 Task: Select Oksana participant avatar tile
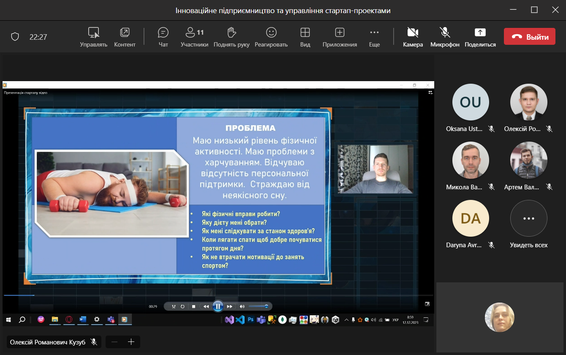(471, 102)
